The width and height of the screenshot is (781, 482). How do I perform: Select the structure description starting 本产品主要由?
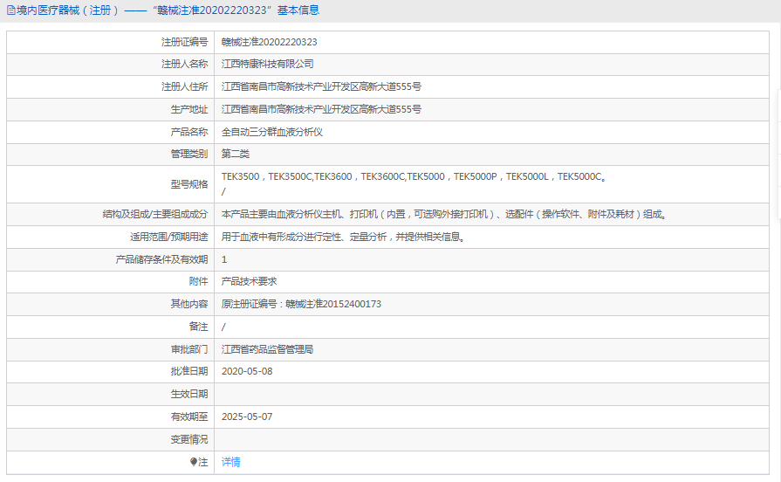(444, 214)
